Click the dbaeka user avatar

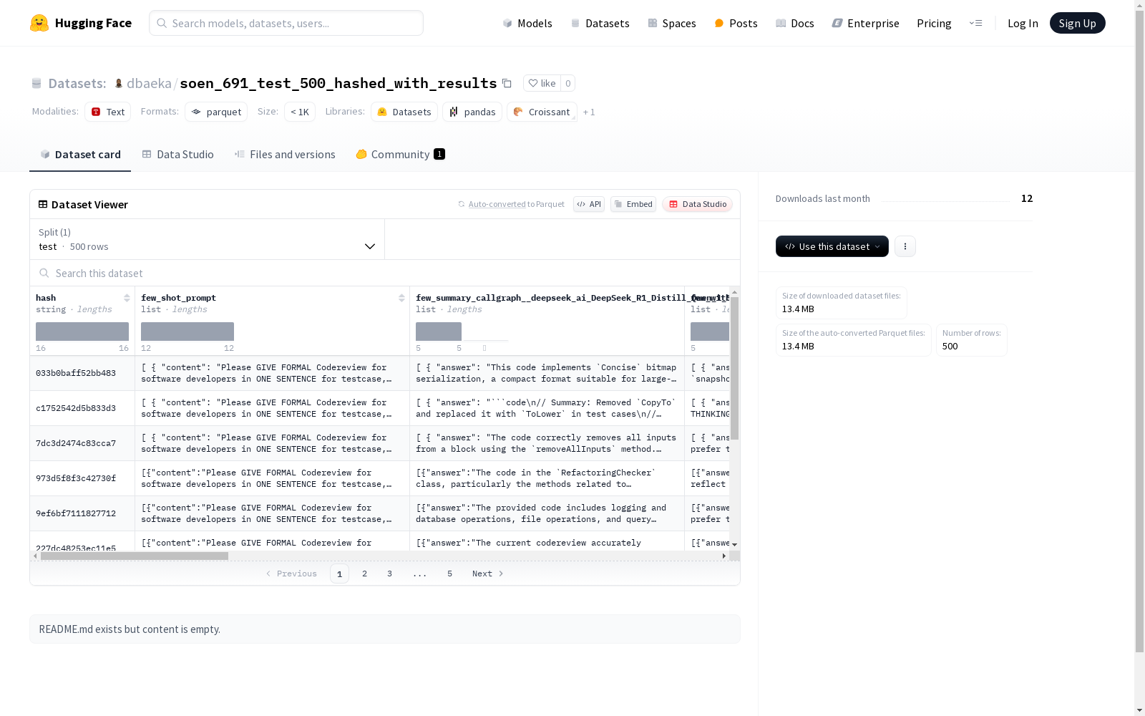[x=119, y=83]
